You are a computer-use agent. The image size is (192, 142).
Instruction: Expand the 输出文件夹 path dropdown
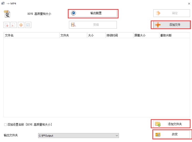(117, 135)
